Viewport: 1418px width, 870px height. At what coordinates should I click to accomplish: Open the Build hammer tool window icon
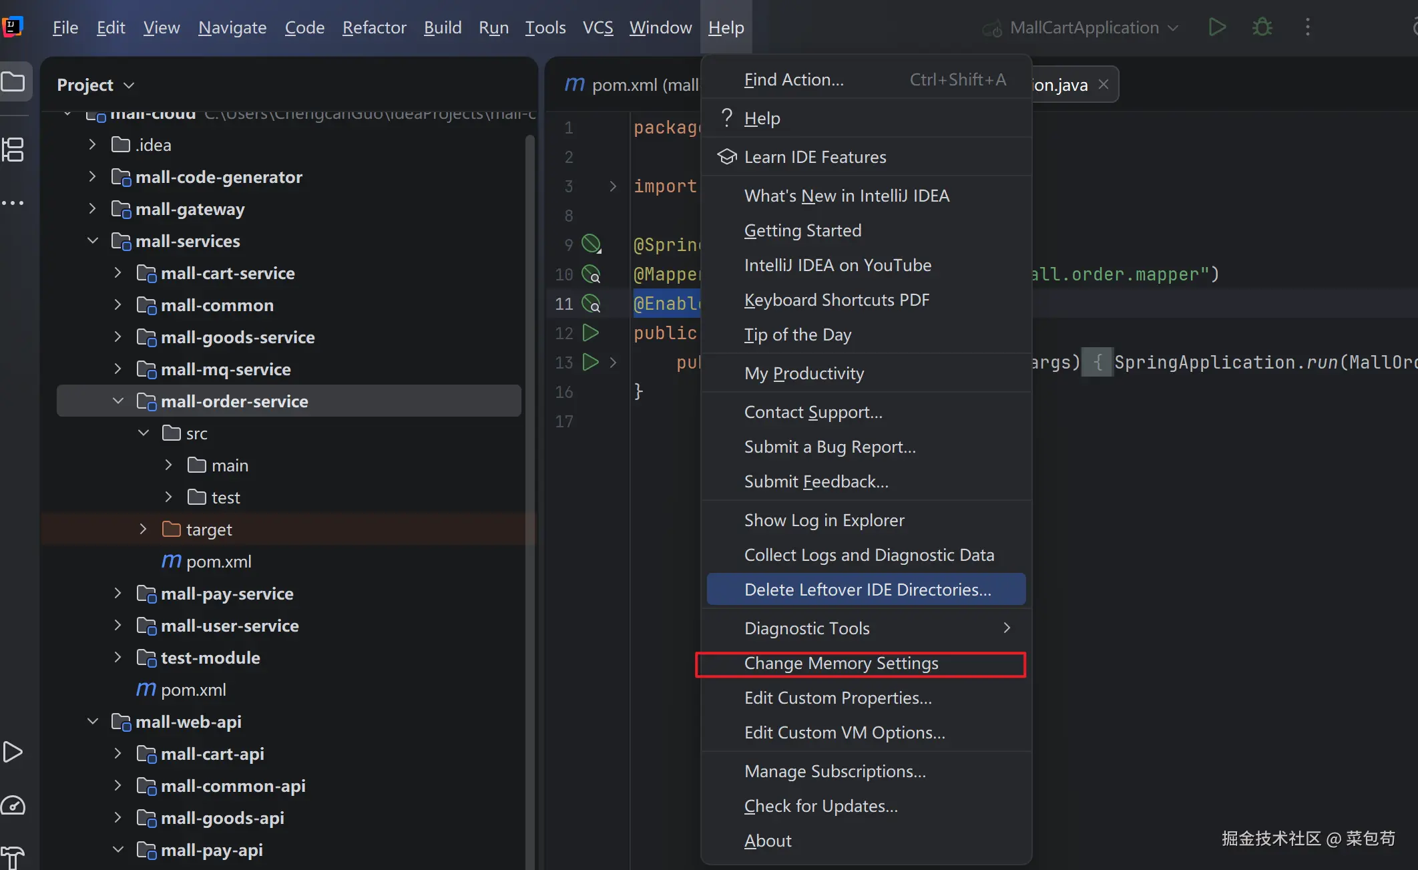[13, 857]
